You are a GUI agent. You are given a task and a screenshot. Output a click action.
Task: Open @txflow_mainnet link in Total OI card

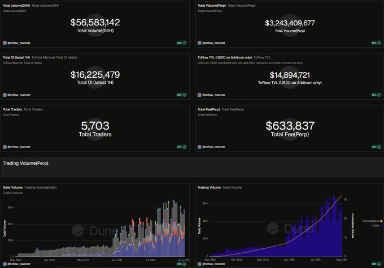coord(19,95)
